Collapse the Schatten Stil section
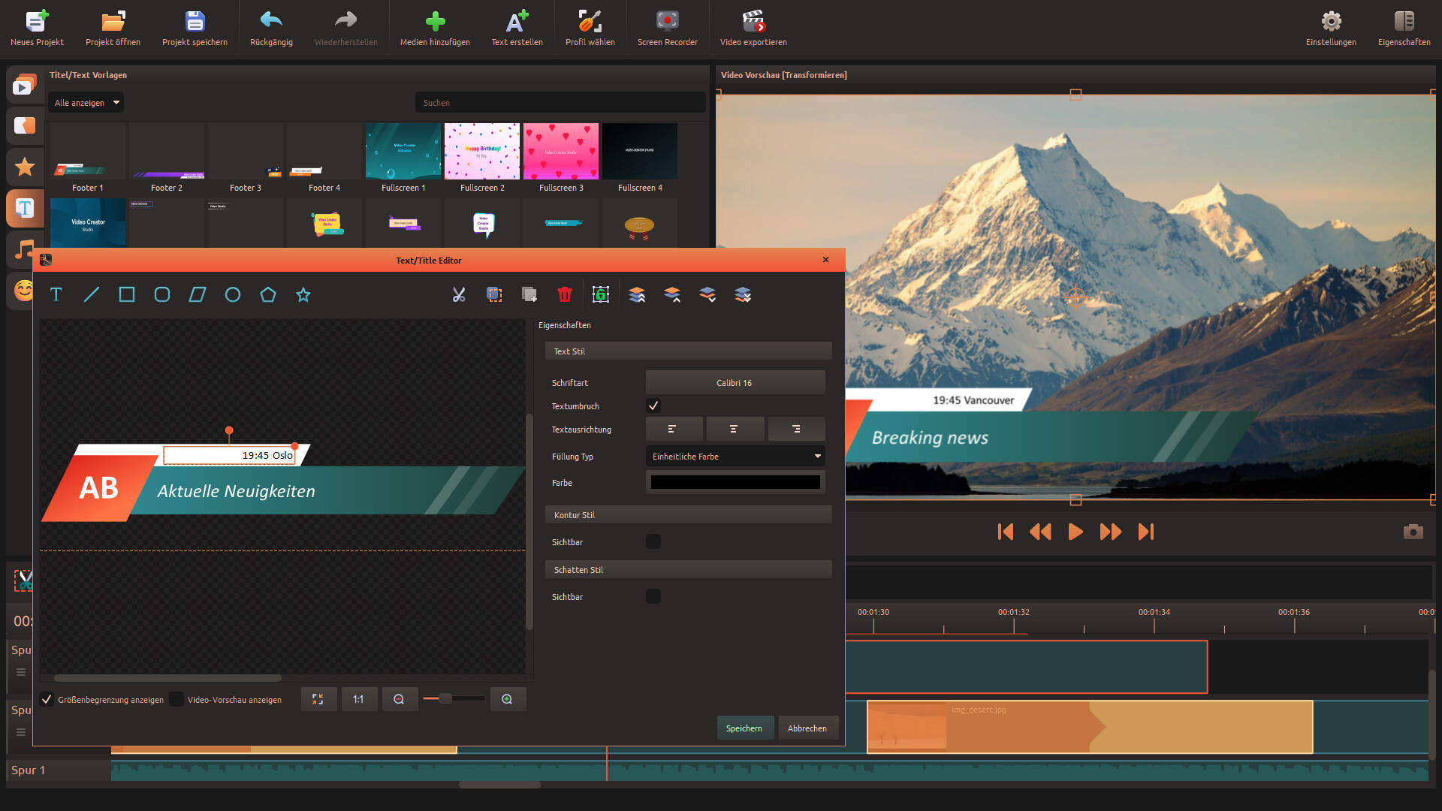This screenshot has width=1442, height=811. coord(688,569)
